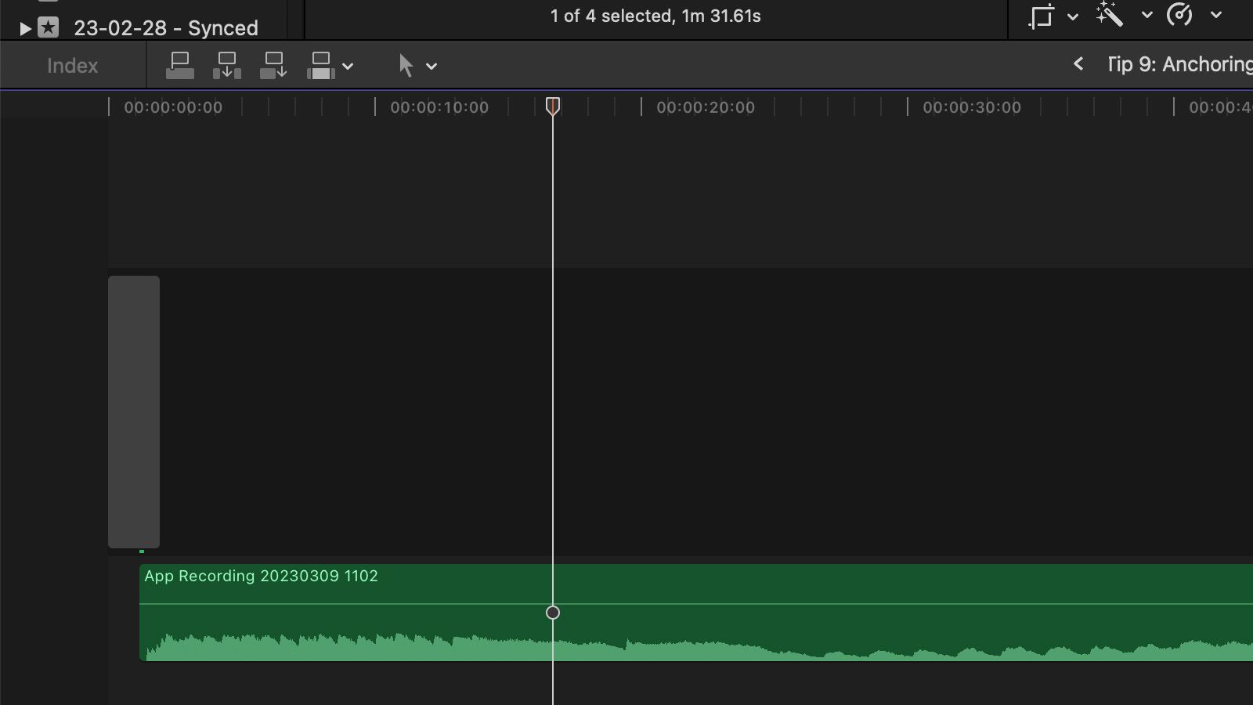Open the Enhancements dropdown chevron
1253x705 pixels.
[1147, 15]
